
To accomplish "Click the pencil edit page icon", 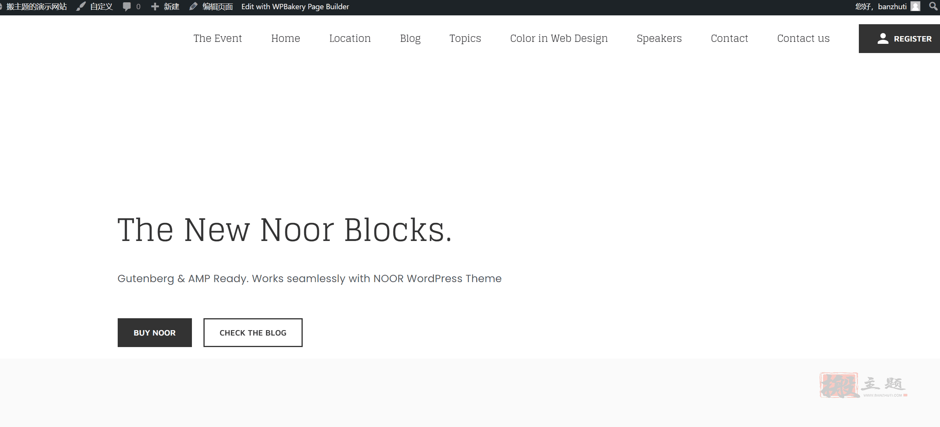I will tap(193, 7).
